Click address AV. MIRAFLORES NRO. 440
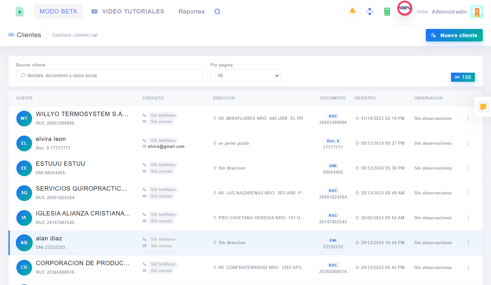 tap(262, 118)
